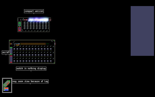
Task: Select the "may seem slow because of lag" sign
Action: click(x=30, y=81)
